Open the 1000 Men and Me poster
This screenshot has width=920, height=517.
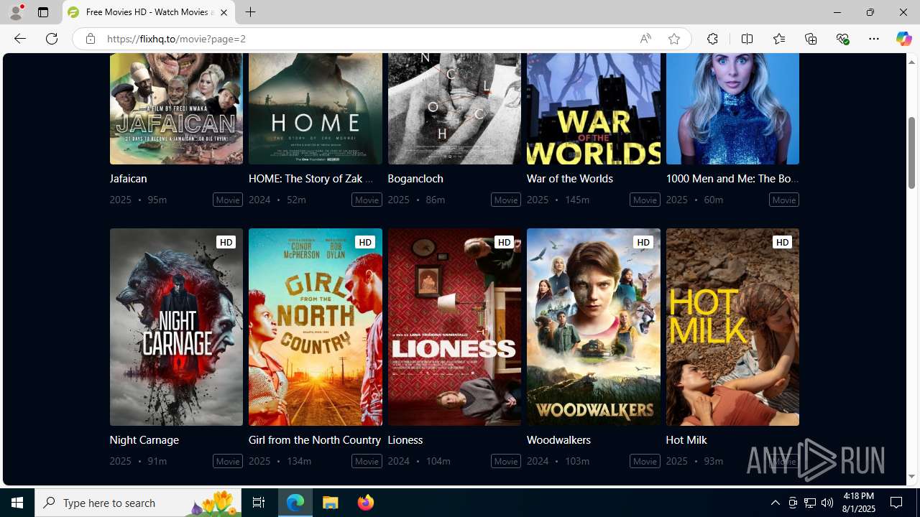(732, 108)
